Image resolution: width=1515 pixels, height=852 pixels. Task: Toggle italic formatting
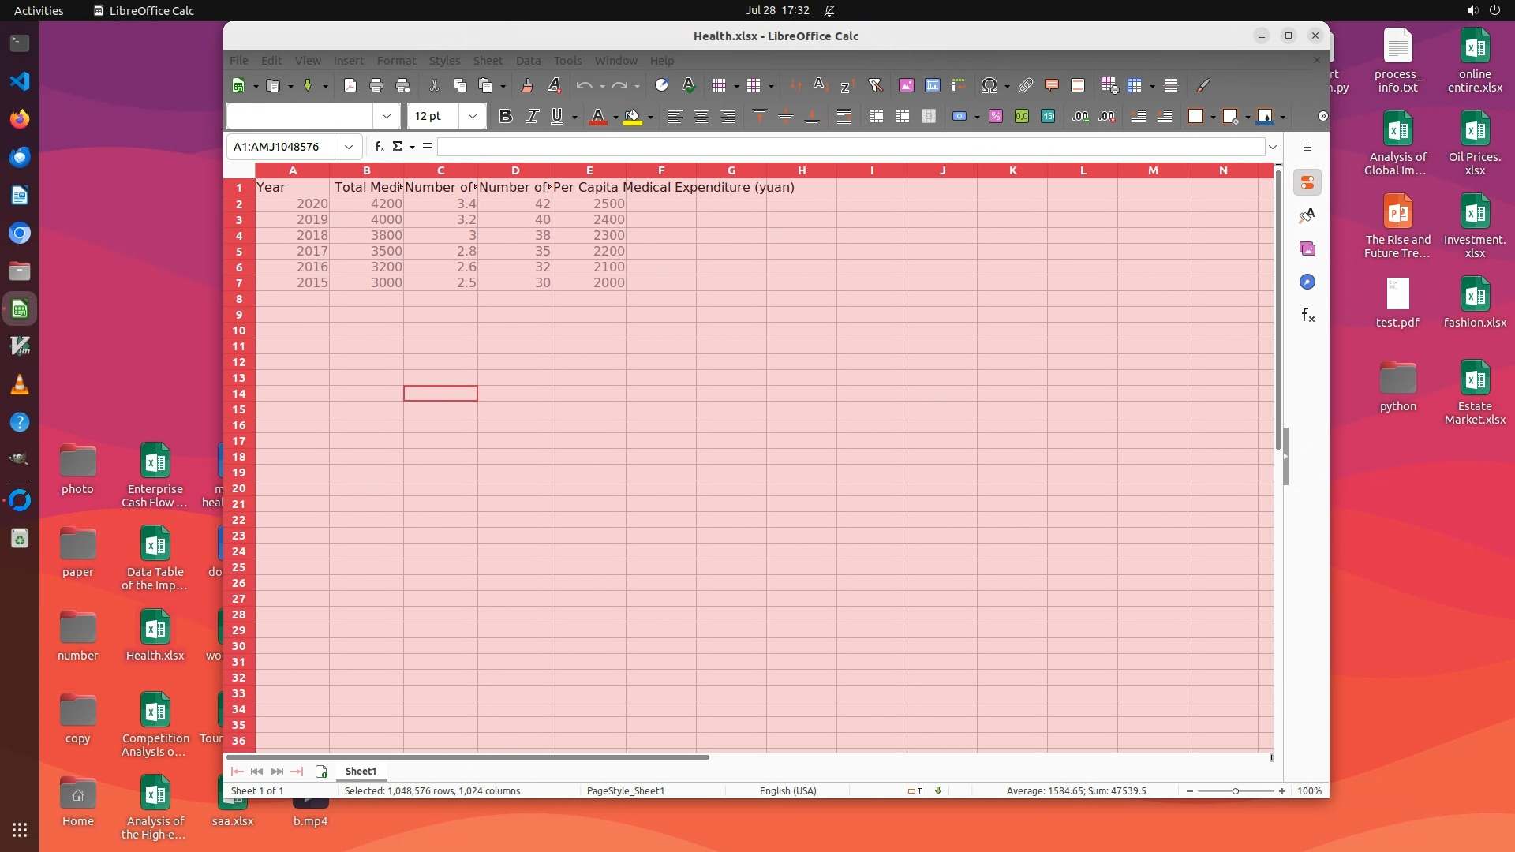(533, 117)
